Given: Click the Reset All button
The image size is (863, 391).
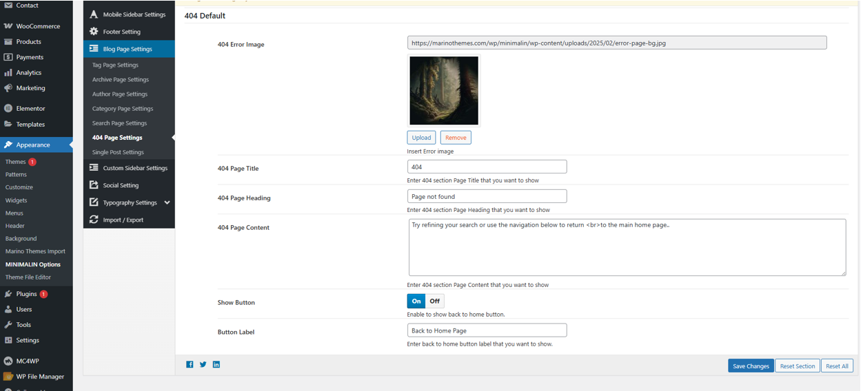Looking at the screenshot, I should (837, 366).
